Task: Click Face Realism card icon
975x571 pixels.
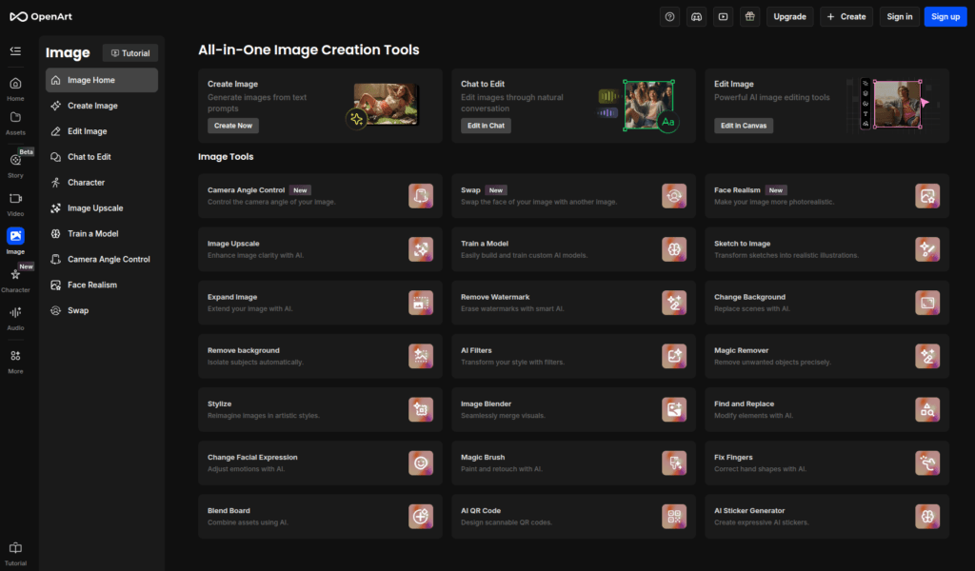Action: 927,196
